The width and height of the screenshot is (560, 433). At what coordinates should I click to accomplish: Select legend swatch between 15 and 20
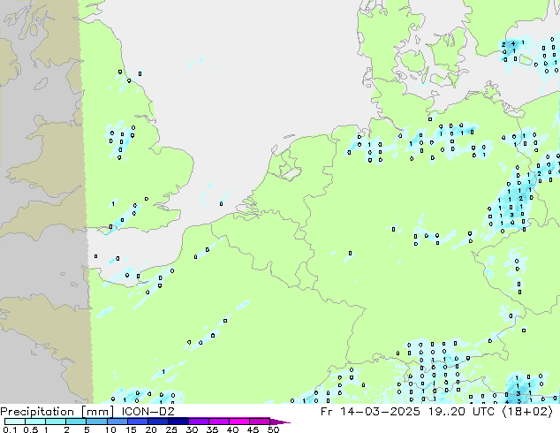click(x=138, y=422)
